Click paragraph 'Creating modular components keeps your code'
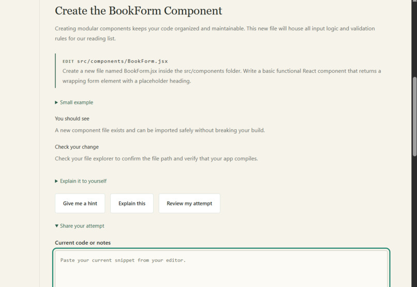Image resolution: width=417 pixels, height=287 pixels. pos(215,34)
